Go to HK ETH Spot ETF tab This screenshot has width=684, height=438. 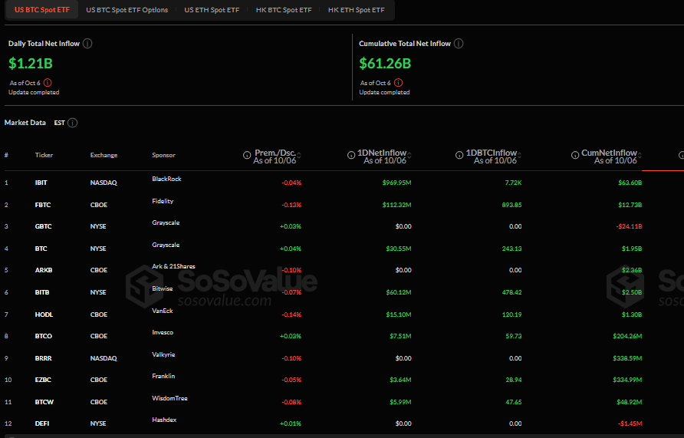(356, 10)
